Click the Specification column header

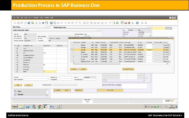point(50,46)
